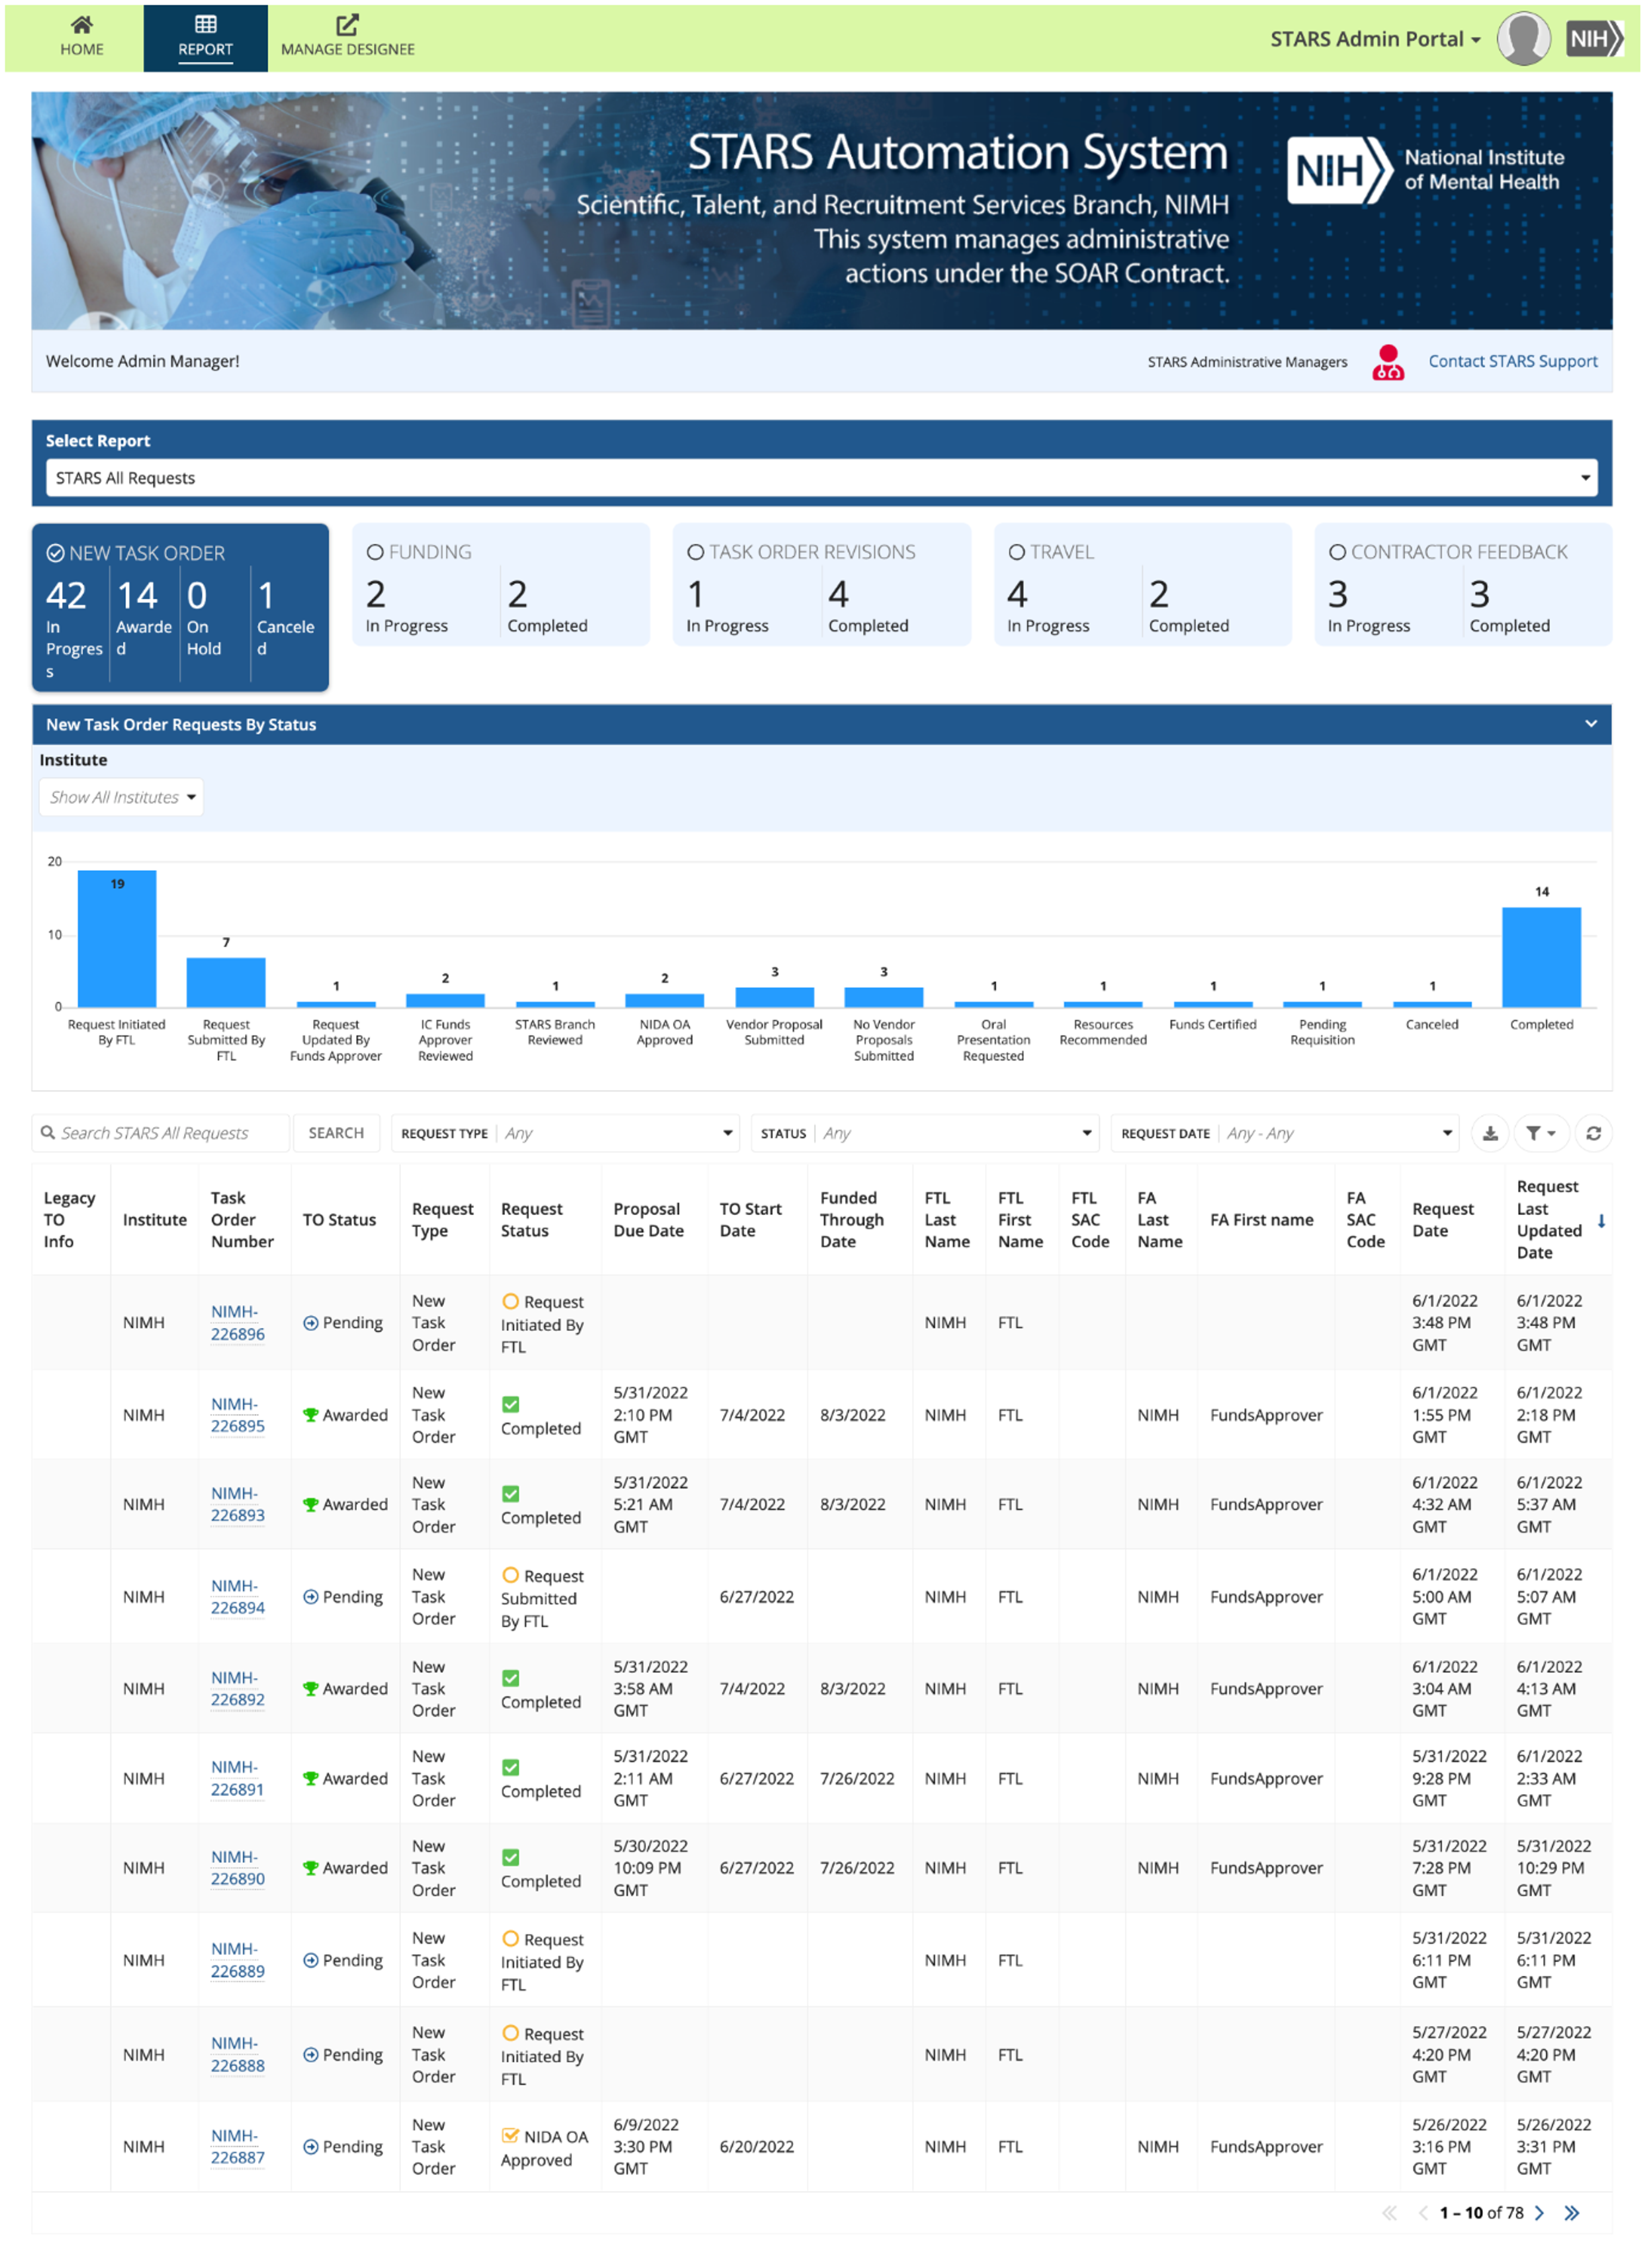Open the Status filter dropdown

pyautogui.click(x=924, y=1133)
